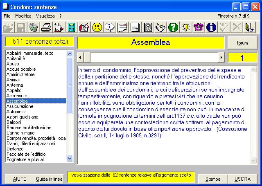Click the blue info circle icon

click(x=211, y=27)
